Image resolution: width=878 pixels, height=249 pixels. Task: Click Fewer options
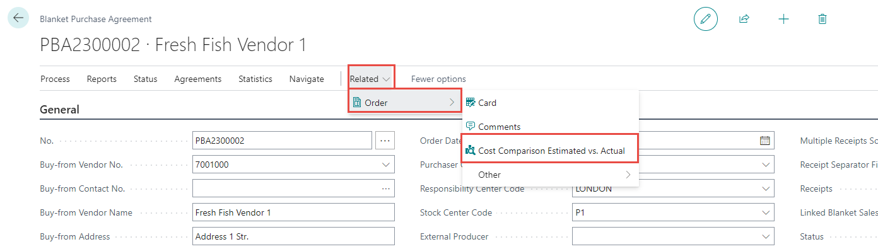click(x=438, y=79)
